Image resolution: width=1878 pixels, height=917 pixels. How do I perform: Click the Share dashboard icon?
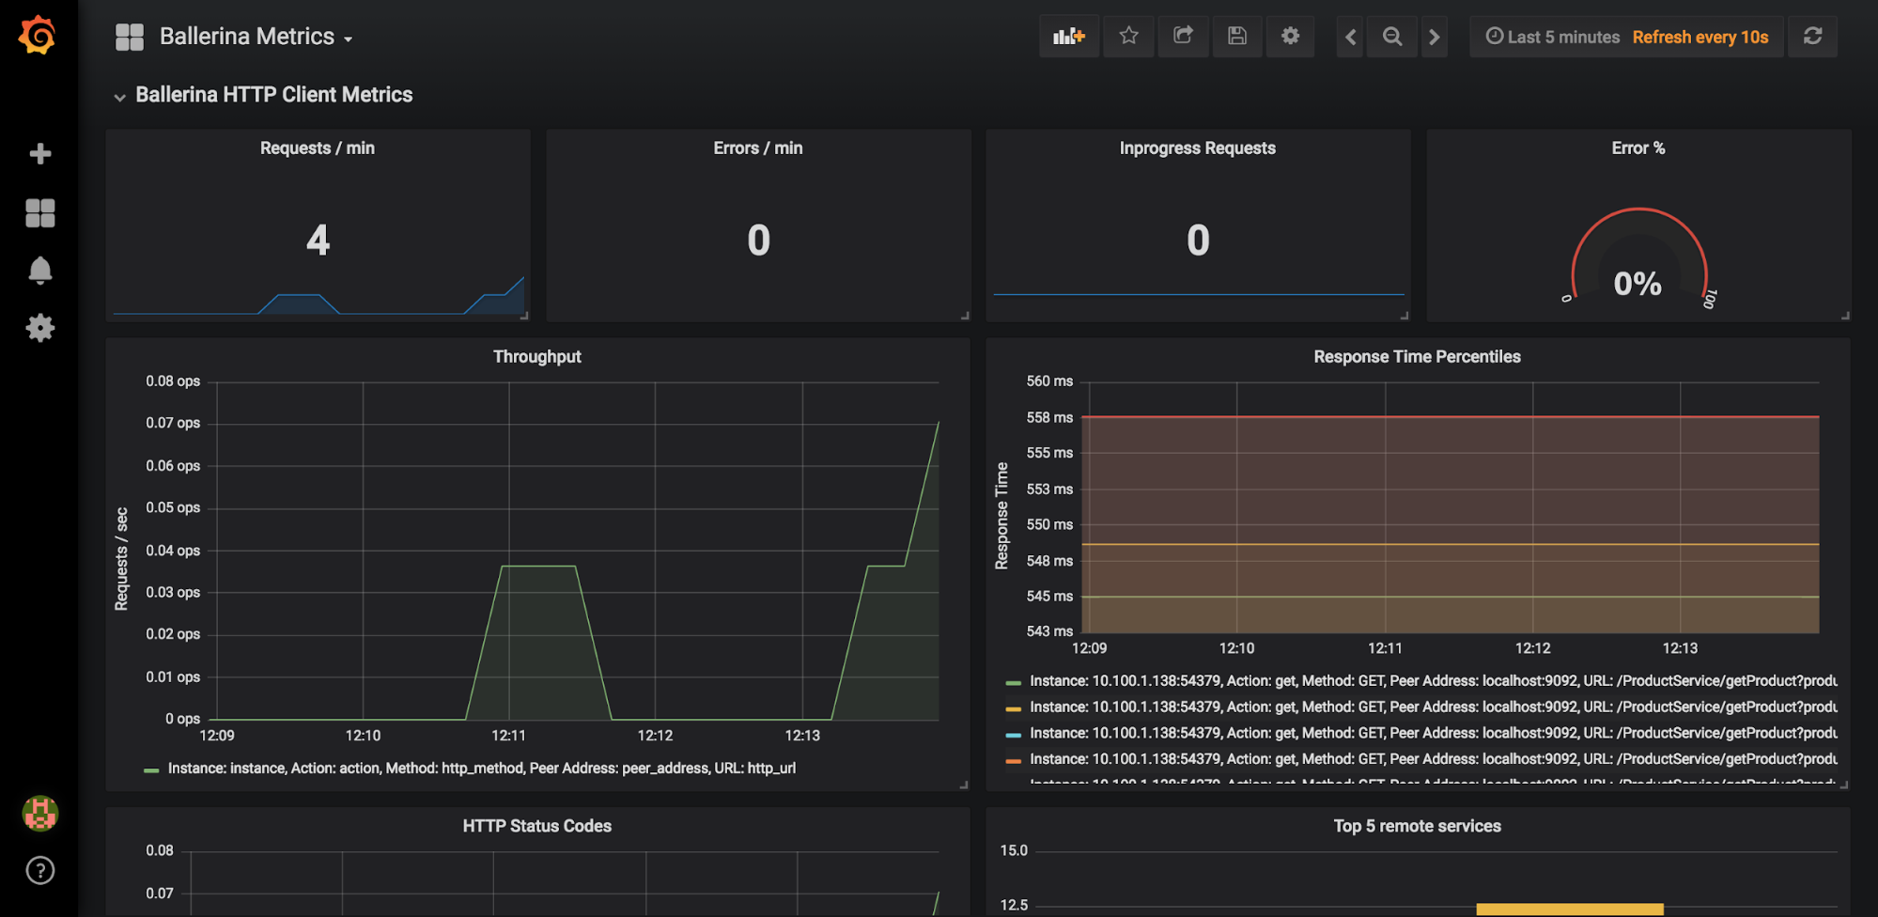tap(1183, 37)
